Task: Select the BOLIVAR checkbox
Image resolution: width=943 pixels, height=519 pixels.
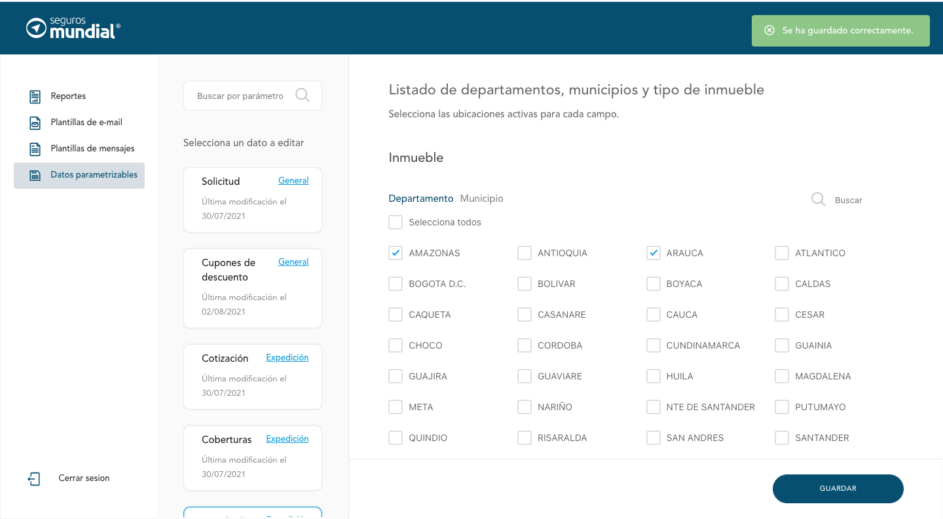Action: (x=525, y=284)
